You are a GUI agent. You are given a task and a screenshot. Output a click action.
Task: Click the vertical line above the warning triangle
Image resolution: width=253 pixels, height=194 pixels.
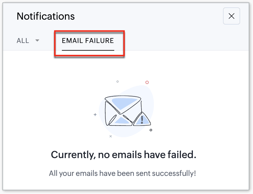point(141,106)
